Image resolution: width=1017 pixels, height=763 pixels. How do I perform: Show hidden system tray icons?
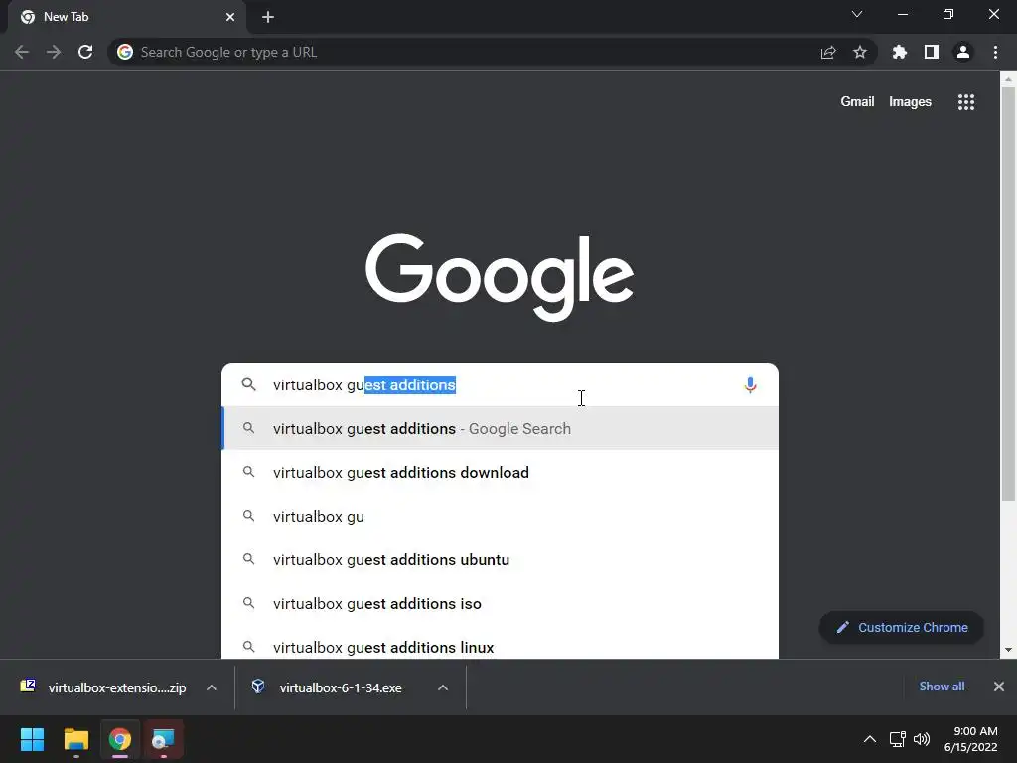[870, 739]
